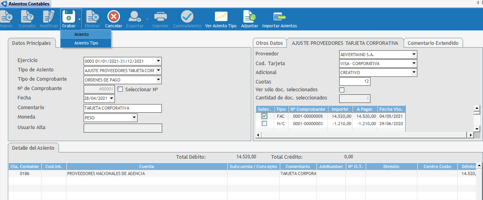Image resolution: width=483 pixels, height=200 pixels.
Task: Switch to the Otros Datos tab
Action: pos(269,43)
